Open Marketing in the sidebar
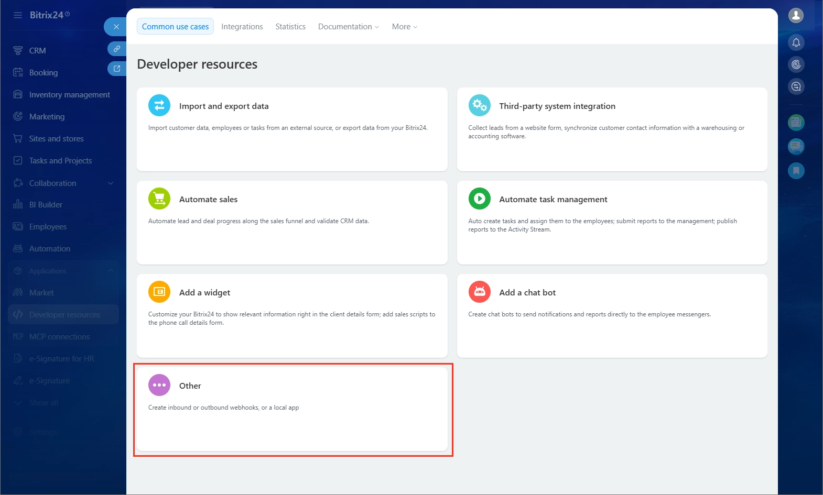The image size is (823, 495). coord(47,117)
